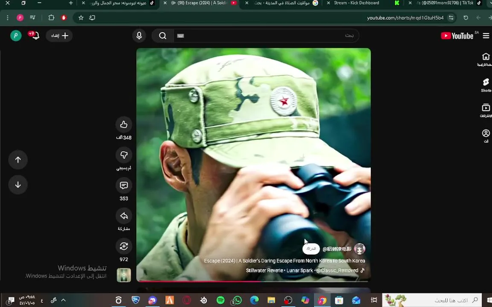The width and height of the screenshot is (492, 307).
Task: Open the Opera browser taskbar icon
Action: coord(187,301)
